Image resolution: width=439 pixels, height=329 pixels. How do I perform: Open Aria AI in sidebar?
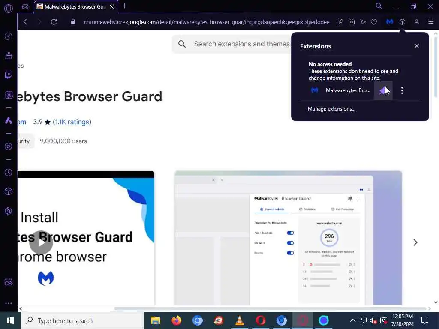(x=9, y=120)
